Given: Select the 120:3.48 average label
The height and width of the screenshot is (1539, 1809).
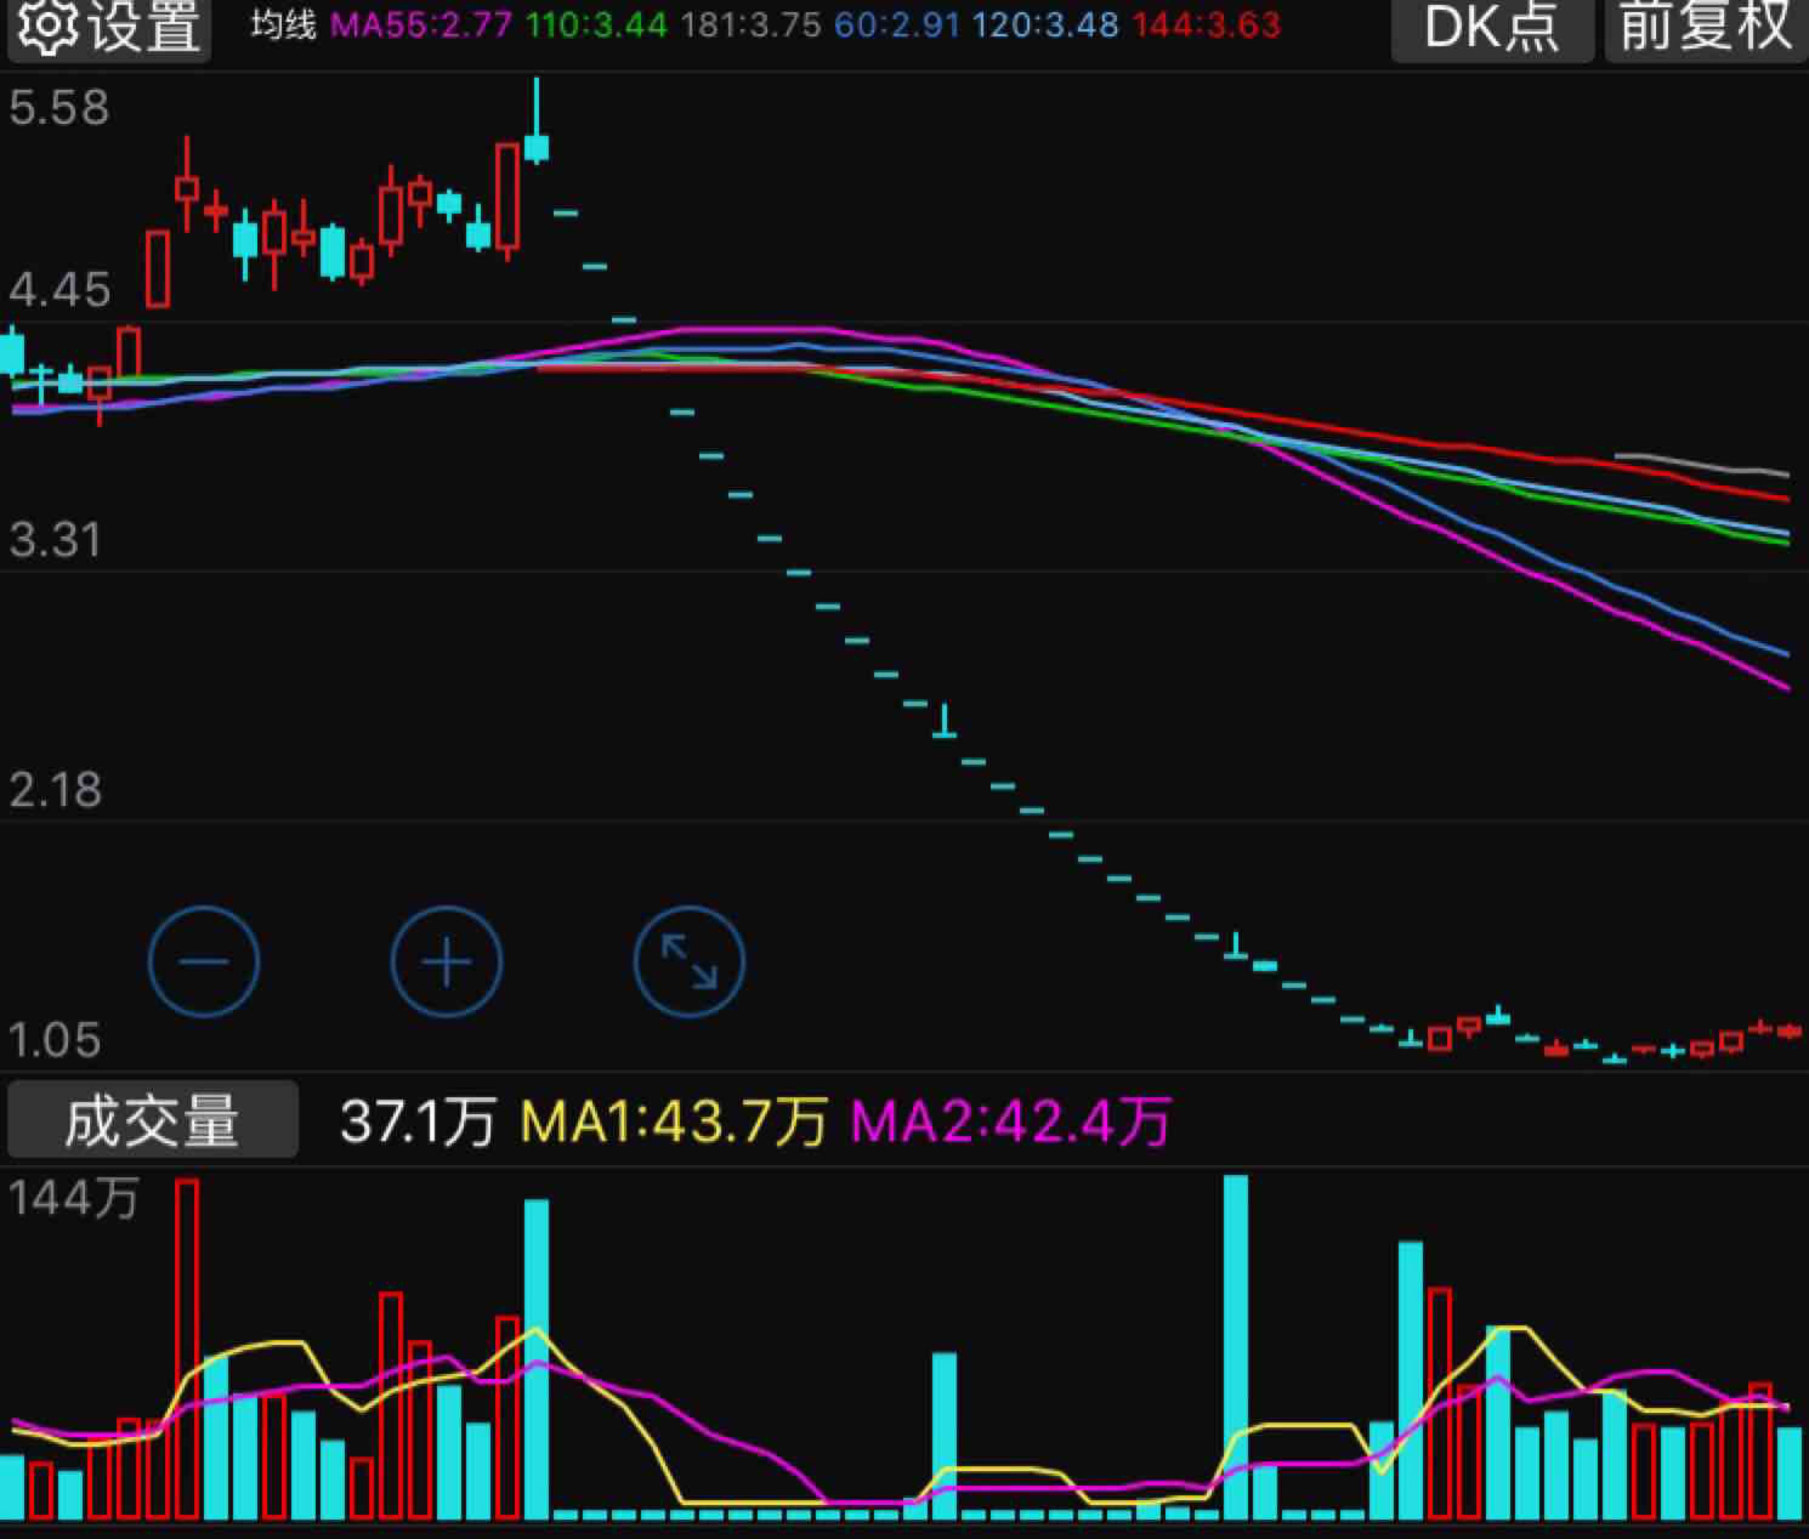Looking at the screenshot, I should 1045,25.
